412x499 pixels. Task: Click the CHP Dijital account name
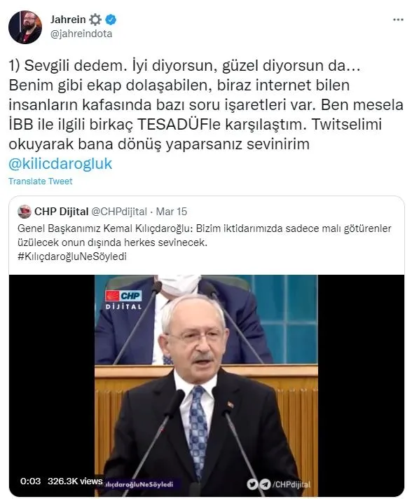[x=62, y=212]
